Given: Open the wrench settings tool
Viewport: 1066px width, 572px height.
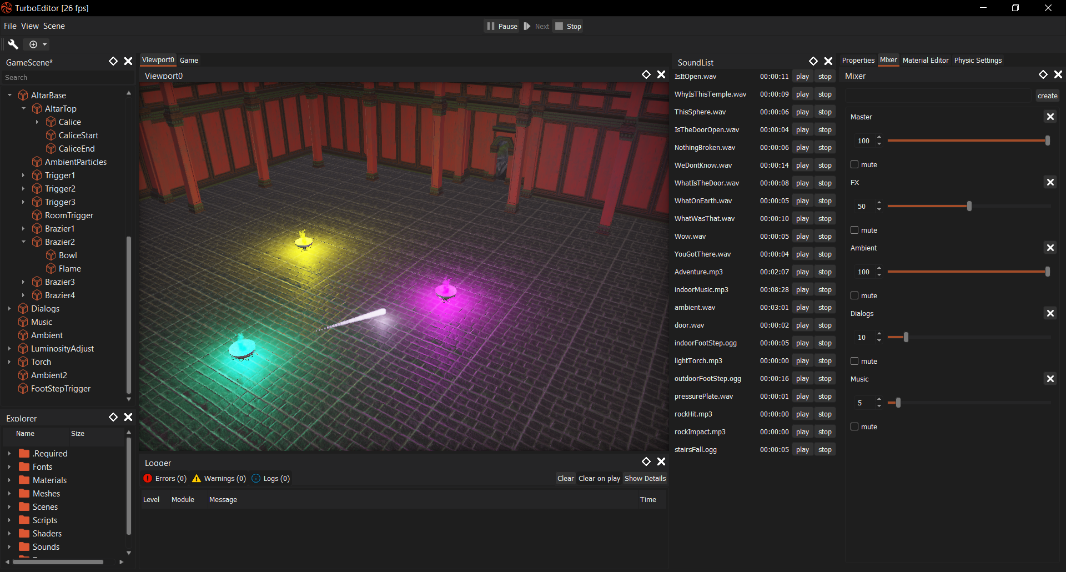Looking at the screenshot, I should coord(13,44).
